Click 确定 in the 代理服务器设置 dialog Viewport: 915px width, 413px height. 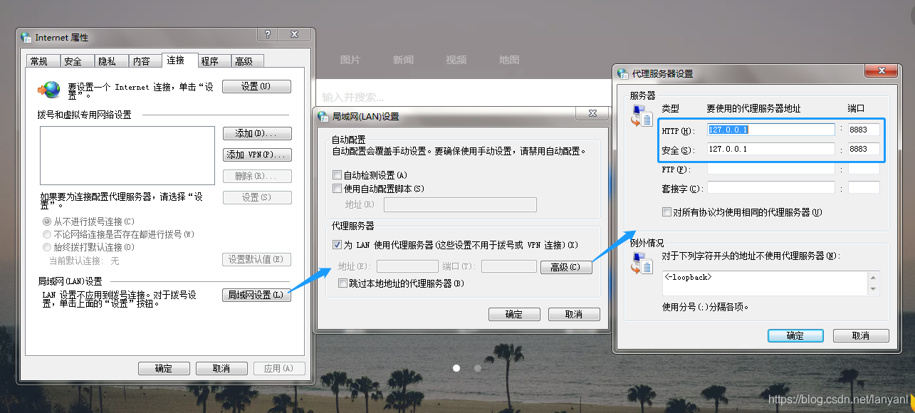[795, 335]
